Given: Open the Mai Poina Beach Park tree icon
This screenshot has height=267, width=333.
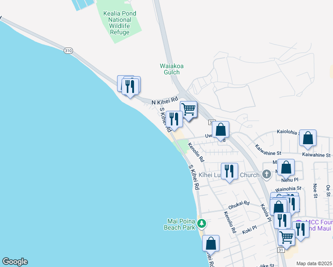Looking at the screenshot, I should click(202, 224).
